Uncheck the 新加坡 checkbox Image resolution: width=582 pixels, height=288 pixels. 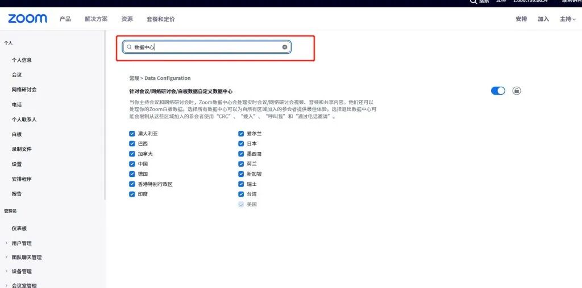(241, 173)
